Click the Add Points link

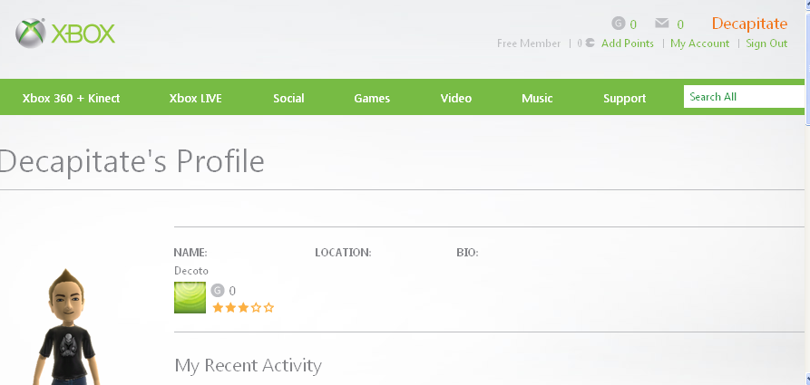pos(627,43)
